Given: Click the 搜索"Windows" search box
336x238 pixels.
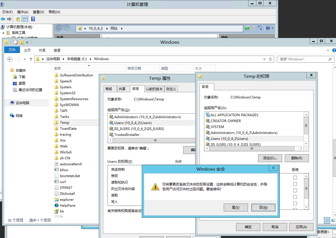Looking at the screenshot, I should (301, 59).
